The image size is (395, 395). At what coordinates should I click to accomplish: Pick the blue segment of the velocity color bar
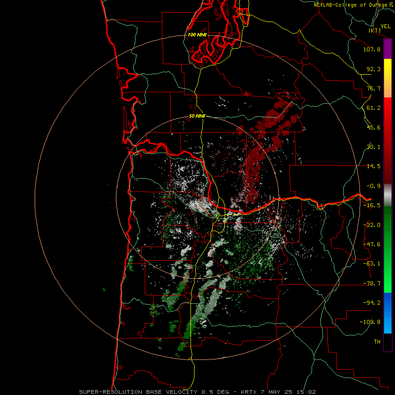388,313
